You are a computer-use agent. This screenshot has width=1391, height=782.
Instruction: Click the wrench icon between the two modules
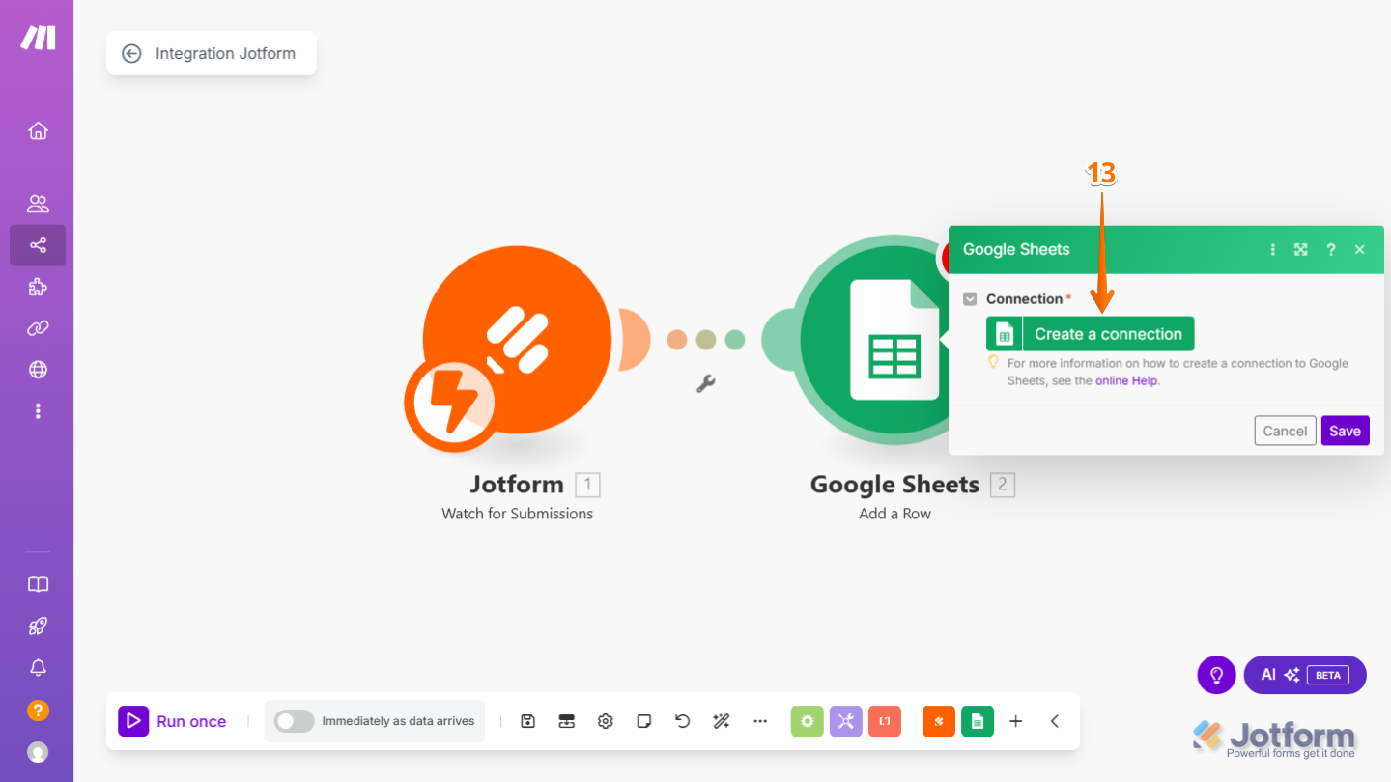pos(704,382)
